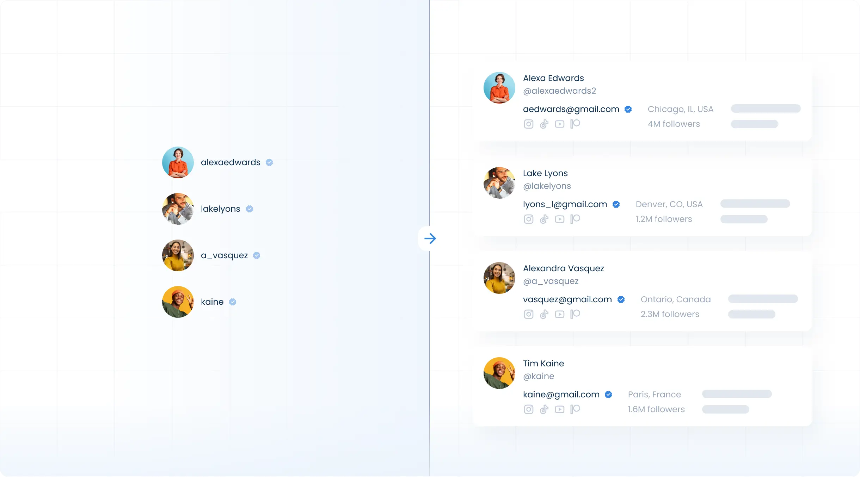Click YouTube icon in Lake Lyons card
Screen dimensions: 860x477
click(559, 219)
